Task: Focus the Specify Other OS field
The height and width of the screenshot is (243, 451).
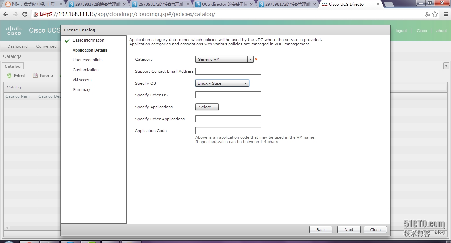Action: point(228,95)
